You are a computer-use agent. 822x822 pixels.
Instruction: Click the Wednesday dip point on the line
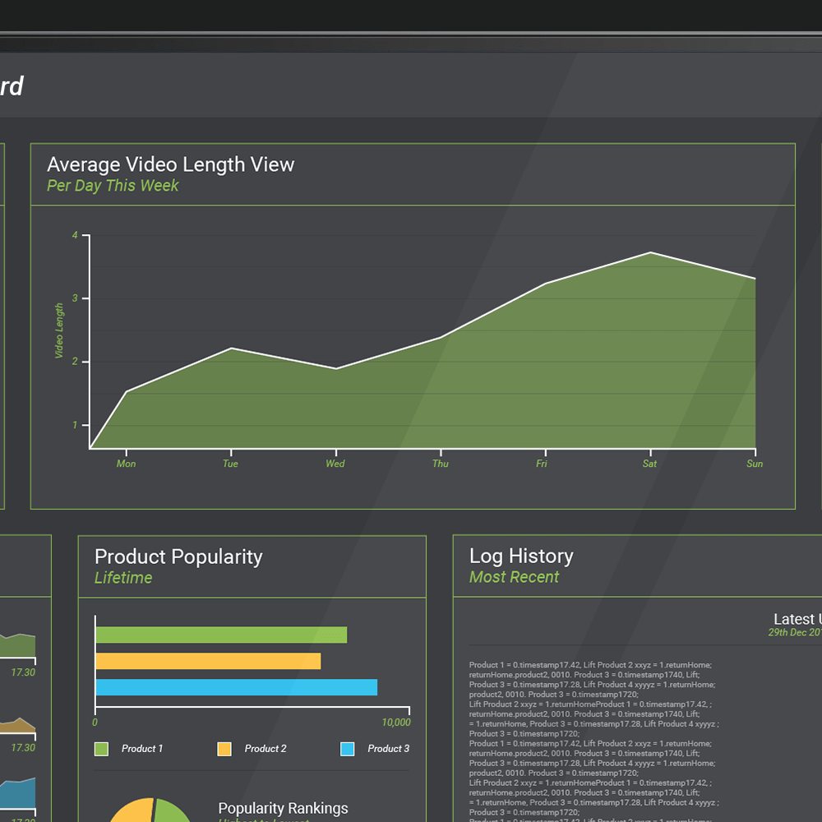[336, 369]
